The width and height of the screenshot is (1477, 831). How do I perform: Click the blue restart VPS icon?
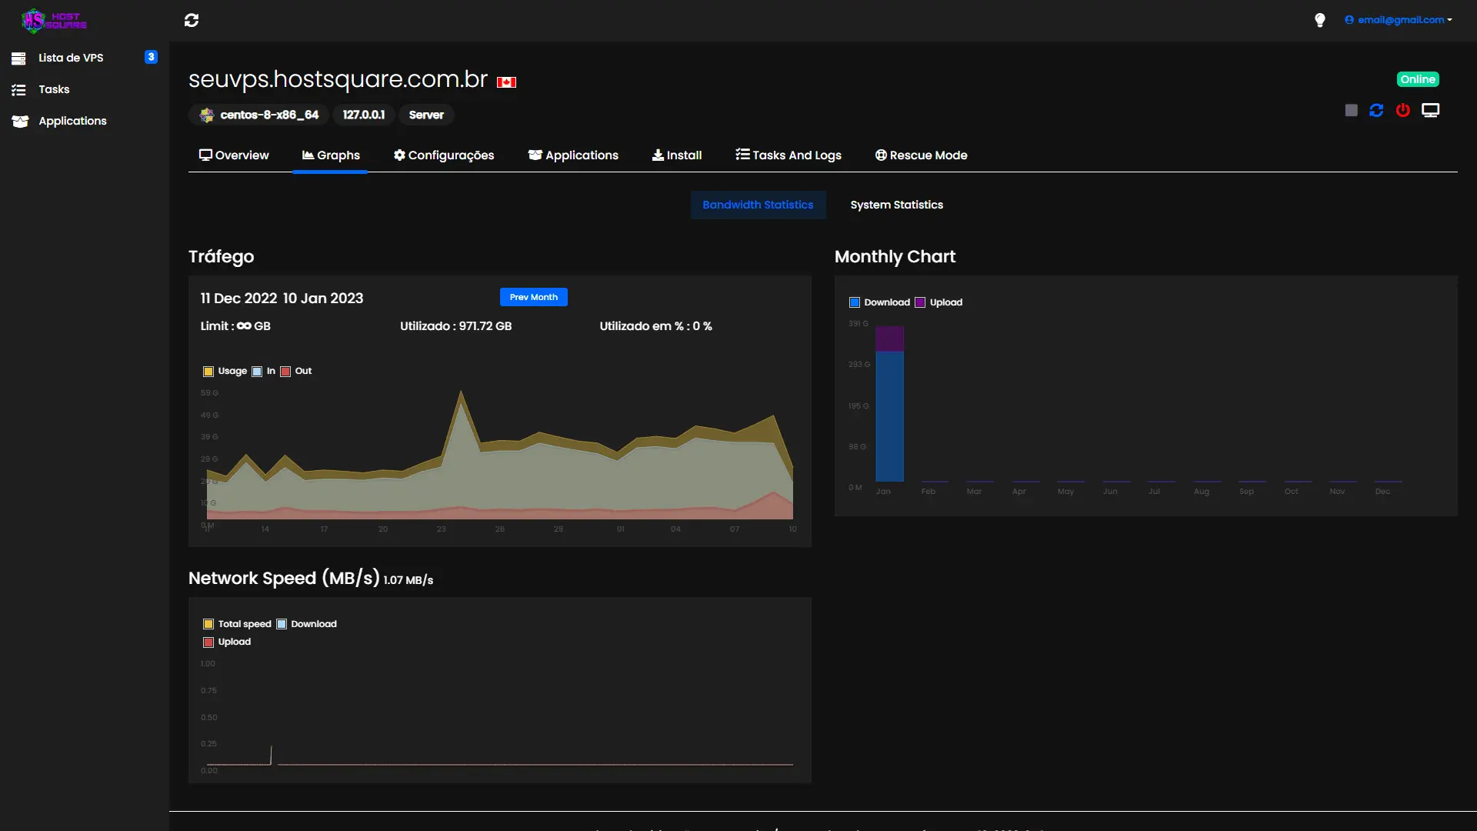click(1376, 111)
